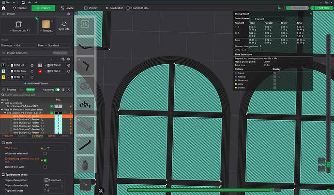Edit filament 1 PETG HF settings icon

pos(32,65)
